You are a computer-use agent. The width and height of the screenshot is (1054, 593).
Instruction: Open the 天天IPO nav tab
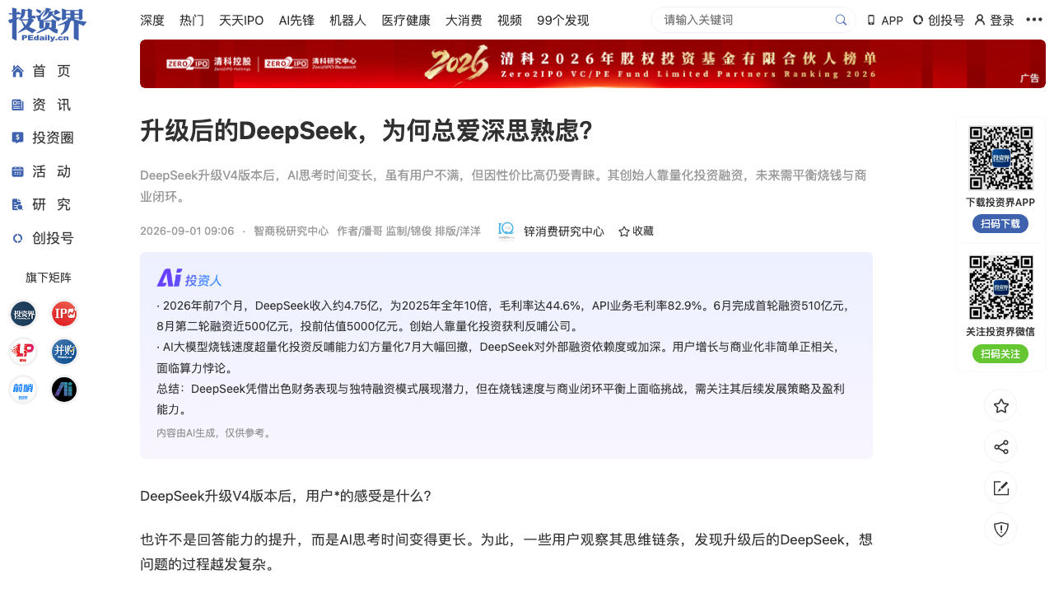coord(241,21)
